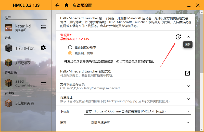Select update to recommended version option
204x132 pixels.
pos(70,47)
